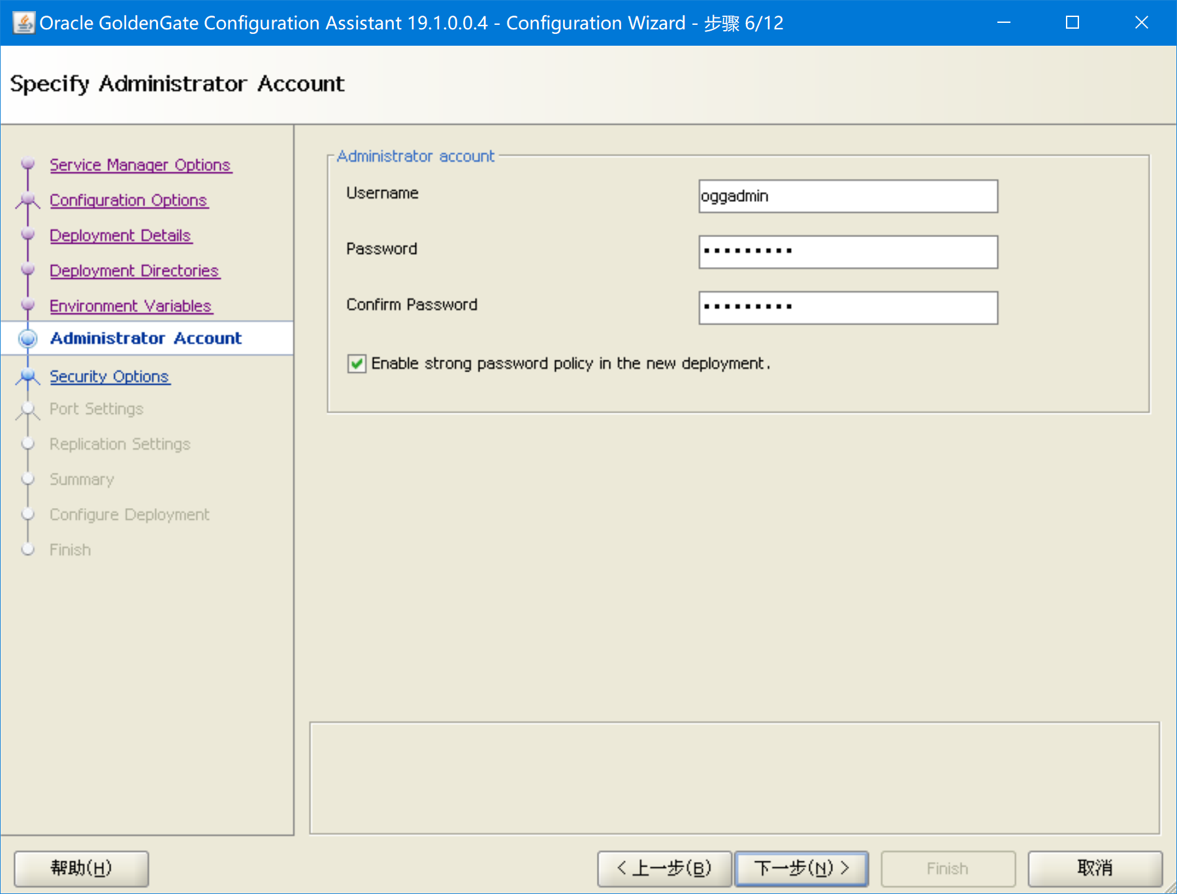Click the Password field label

click(382, 249)
